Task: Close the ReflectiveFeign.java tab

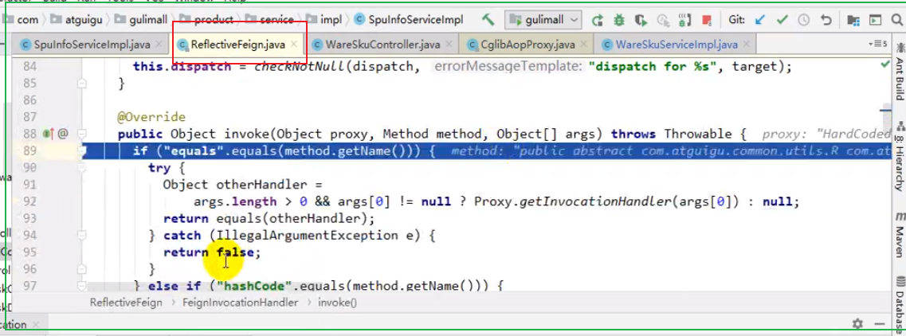Action: (294, 45)
